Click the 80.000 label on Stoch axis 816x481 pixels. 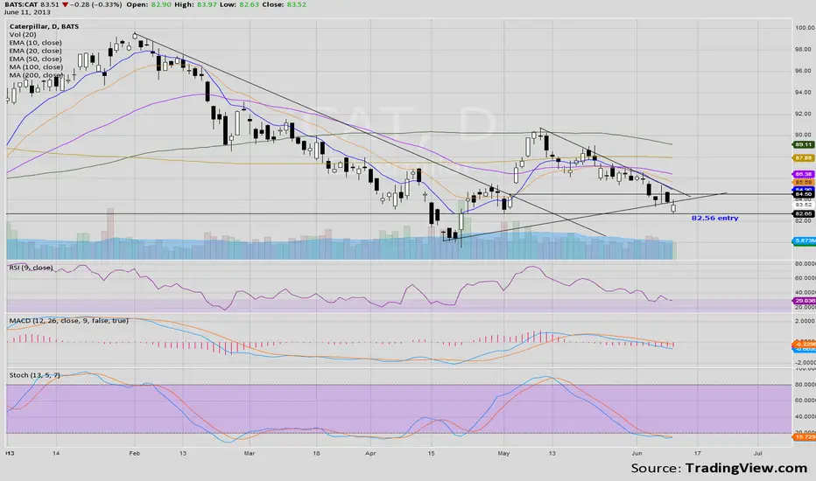tap(805, 384)
